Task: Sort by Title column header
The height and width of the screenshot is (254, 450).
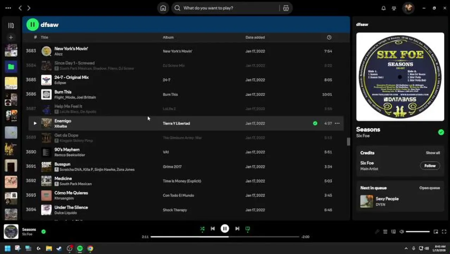Action: coord(44,37)
